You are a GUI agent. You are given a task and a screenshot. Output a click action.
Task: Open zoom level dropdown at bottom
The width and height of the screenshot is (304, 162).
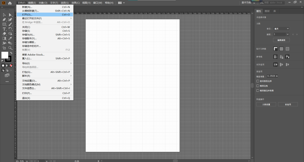[27, 161]
